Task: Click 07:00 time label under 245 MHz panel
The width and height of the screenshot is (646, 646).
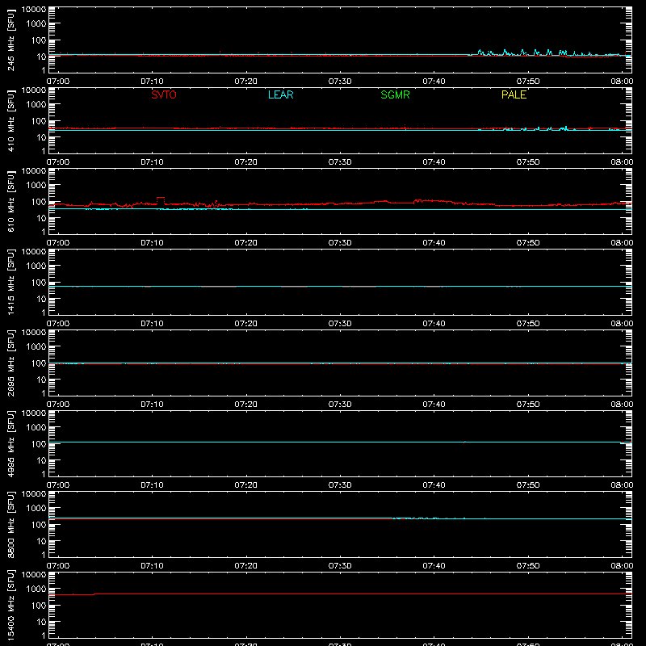Action: (x=58, y=82)
